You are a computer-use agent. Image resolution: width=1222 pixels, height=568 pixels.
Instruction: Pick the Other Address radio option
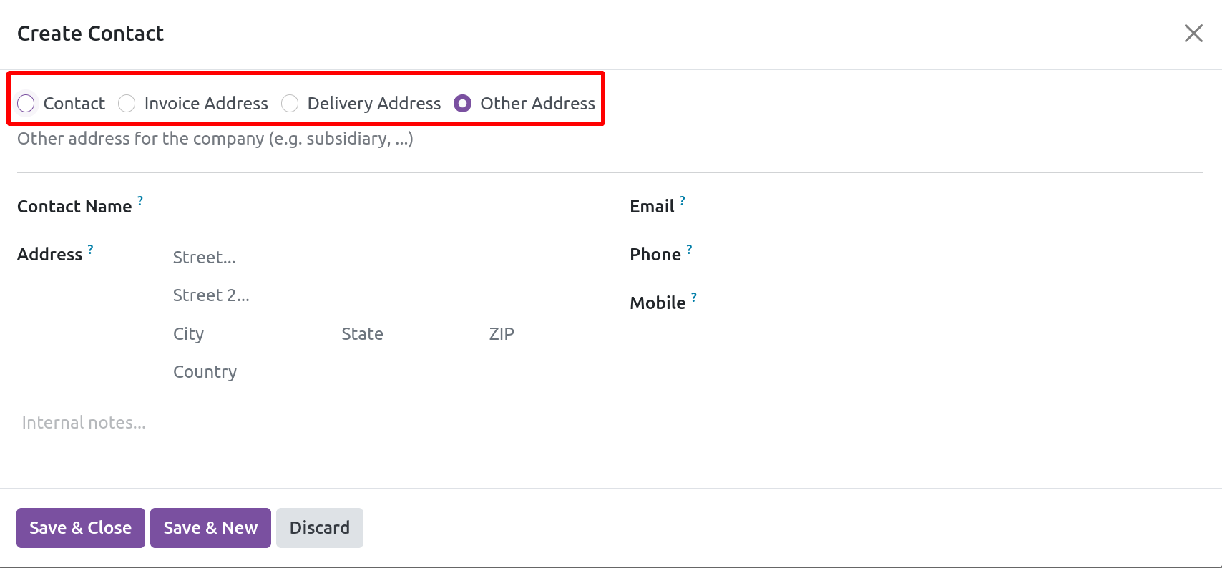[463, 104]
